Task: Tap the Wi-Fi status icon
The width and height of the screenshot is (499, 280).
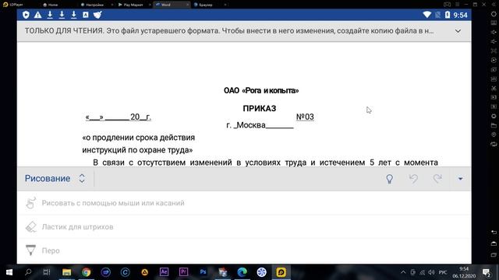Action: (x=426, y=15)
